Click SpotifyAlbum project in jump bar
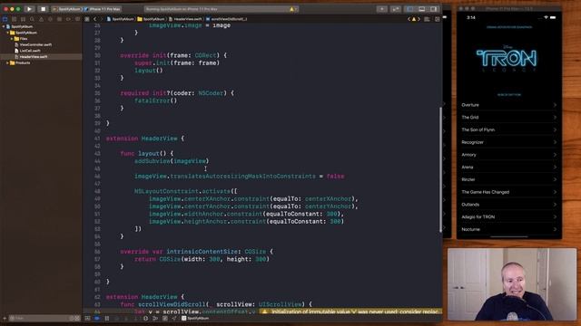Screen dimensions: 581x326 (x=121, y=19)
